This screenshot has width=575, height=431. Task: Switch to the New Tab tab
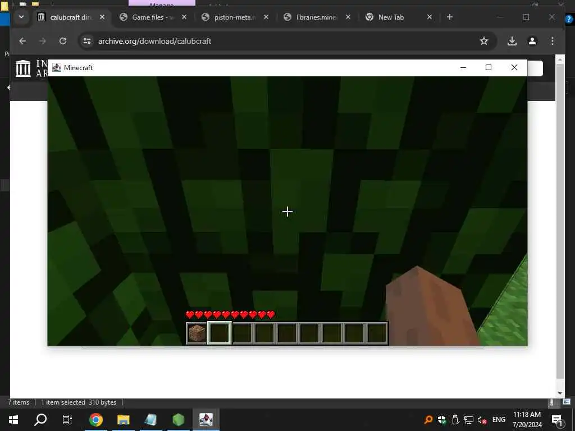[391, 17]
